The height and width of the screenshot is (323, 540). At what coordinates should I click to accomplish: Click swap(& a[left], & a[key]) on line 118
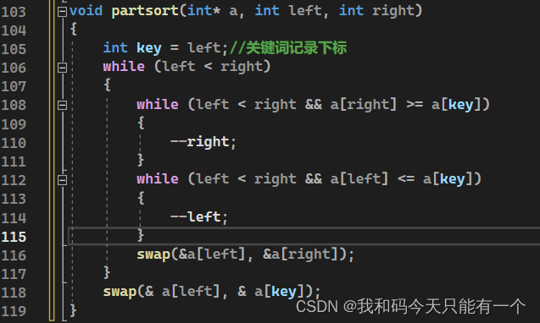[211, 292]
